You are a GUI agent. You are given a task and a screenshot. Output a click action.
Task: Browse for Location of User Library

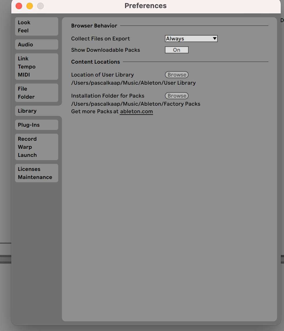click(177, 75)
